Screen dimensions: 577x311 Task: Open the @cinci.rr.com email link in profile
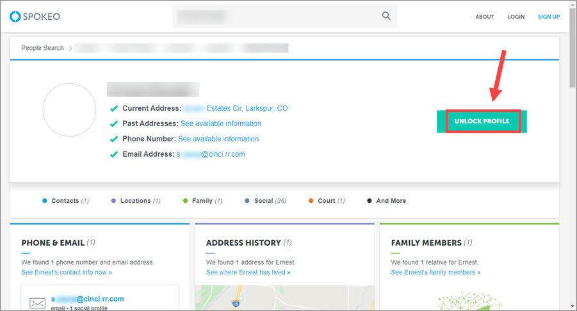tap(211, 154)
